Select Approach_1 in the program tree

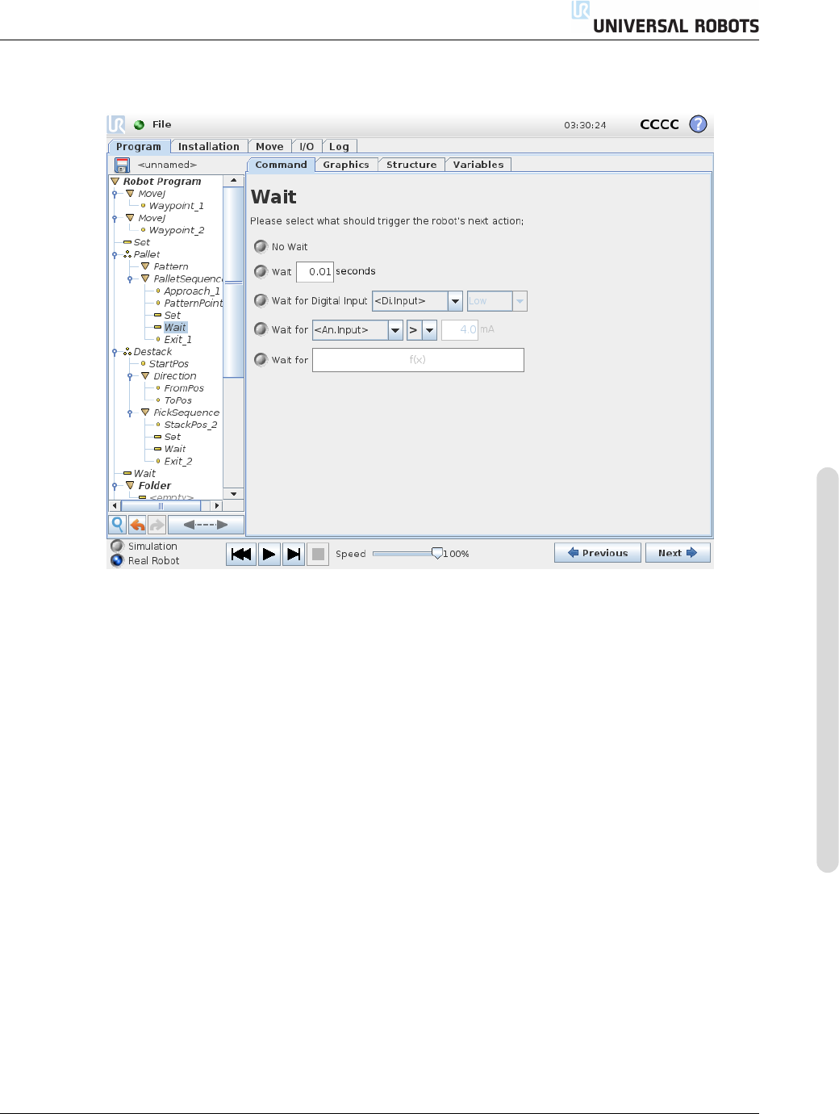click(x=192, y=291)
